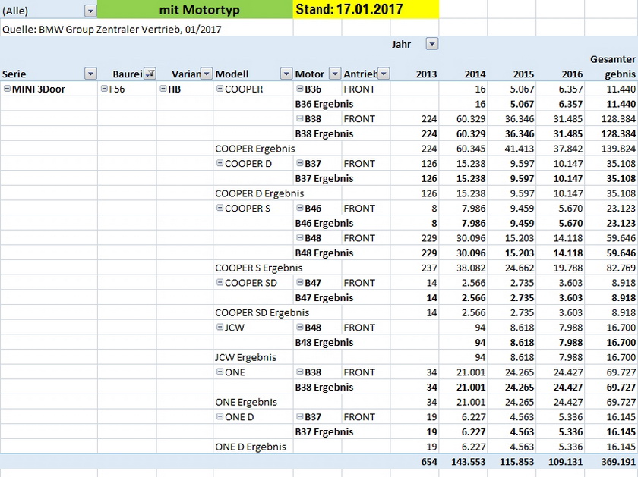This screenshot has width=638, height=477.
Task: Collapse the B38 motor group under COOPER
Action: pos(300,118)
